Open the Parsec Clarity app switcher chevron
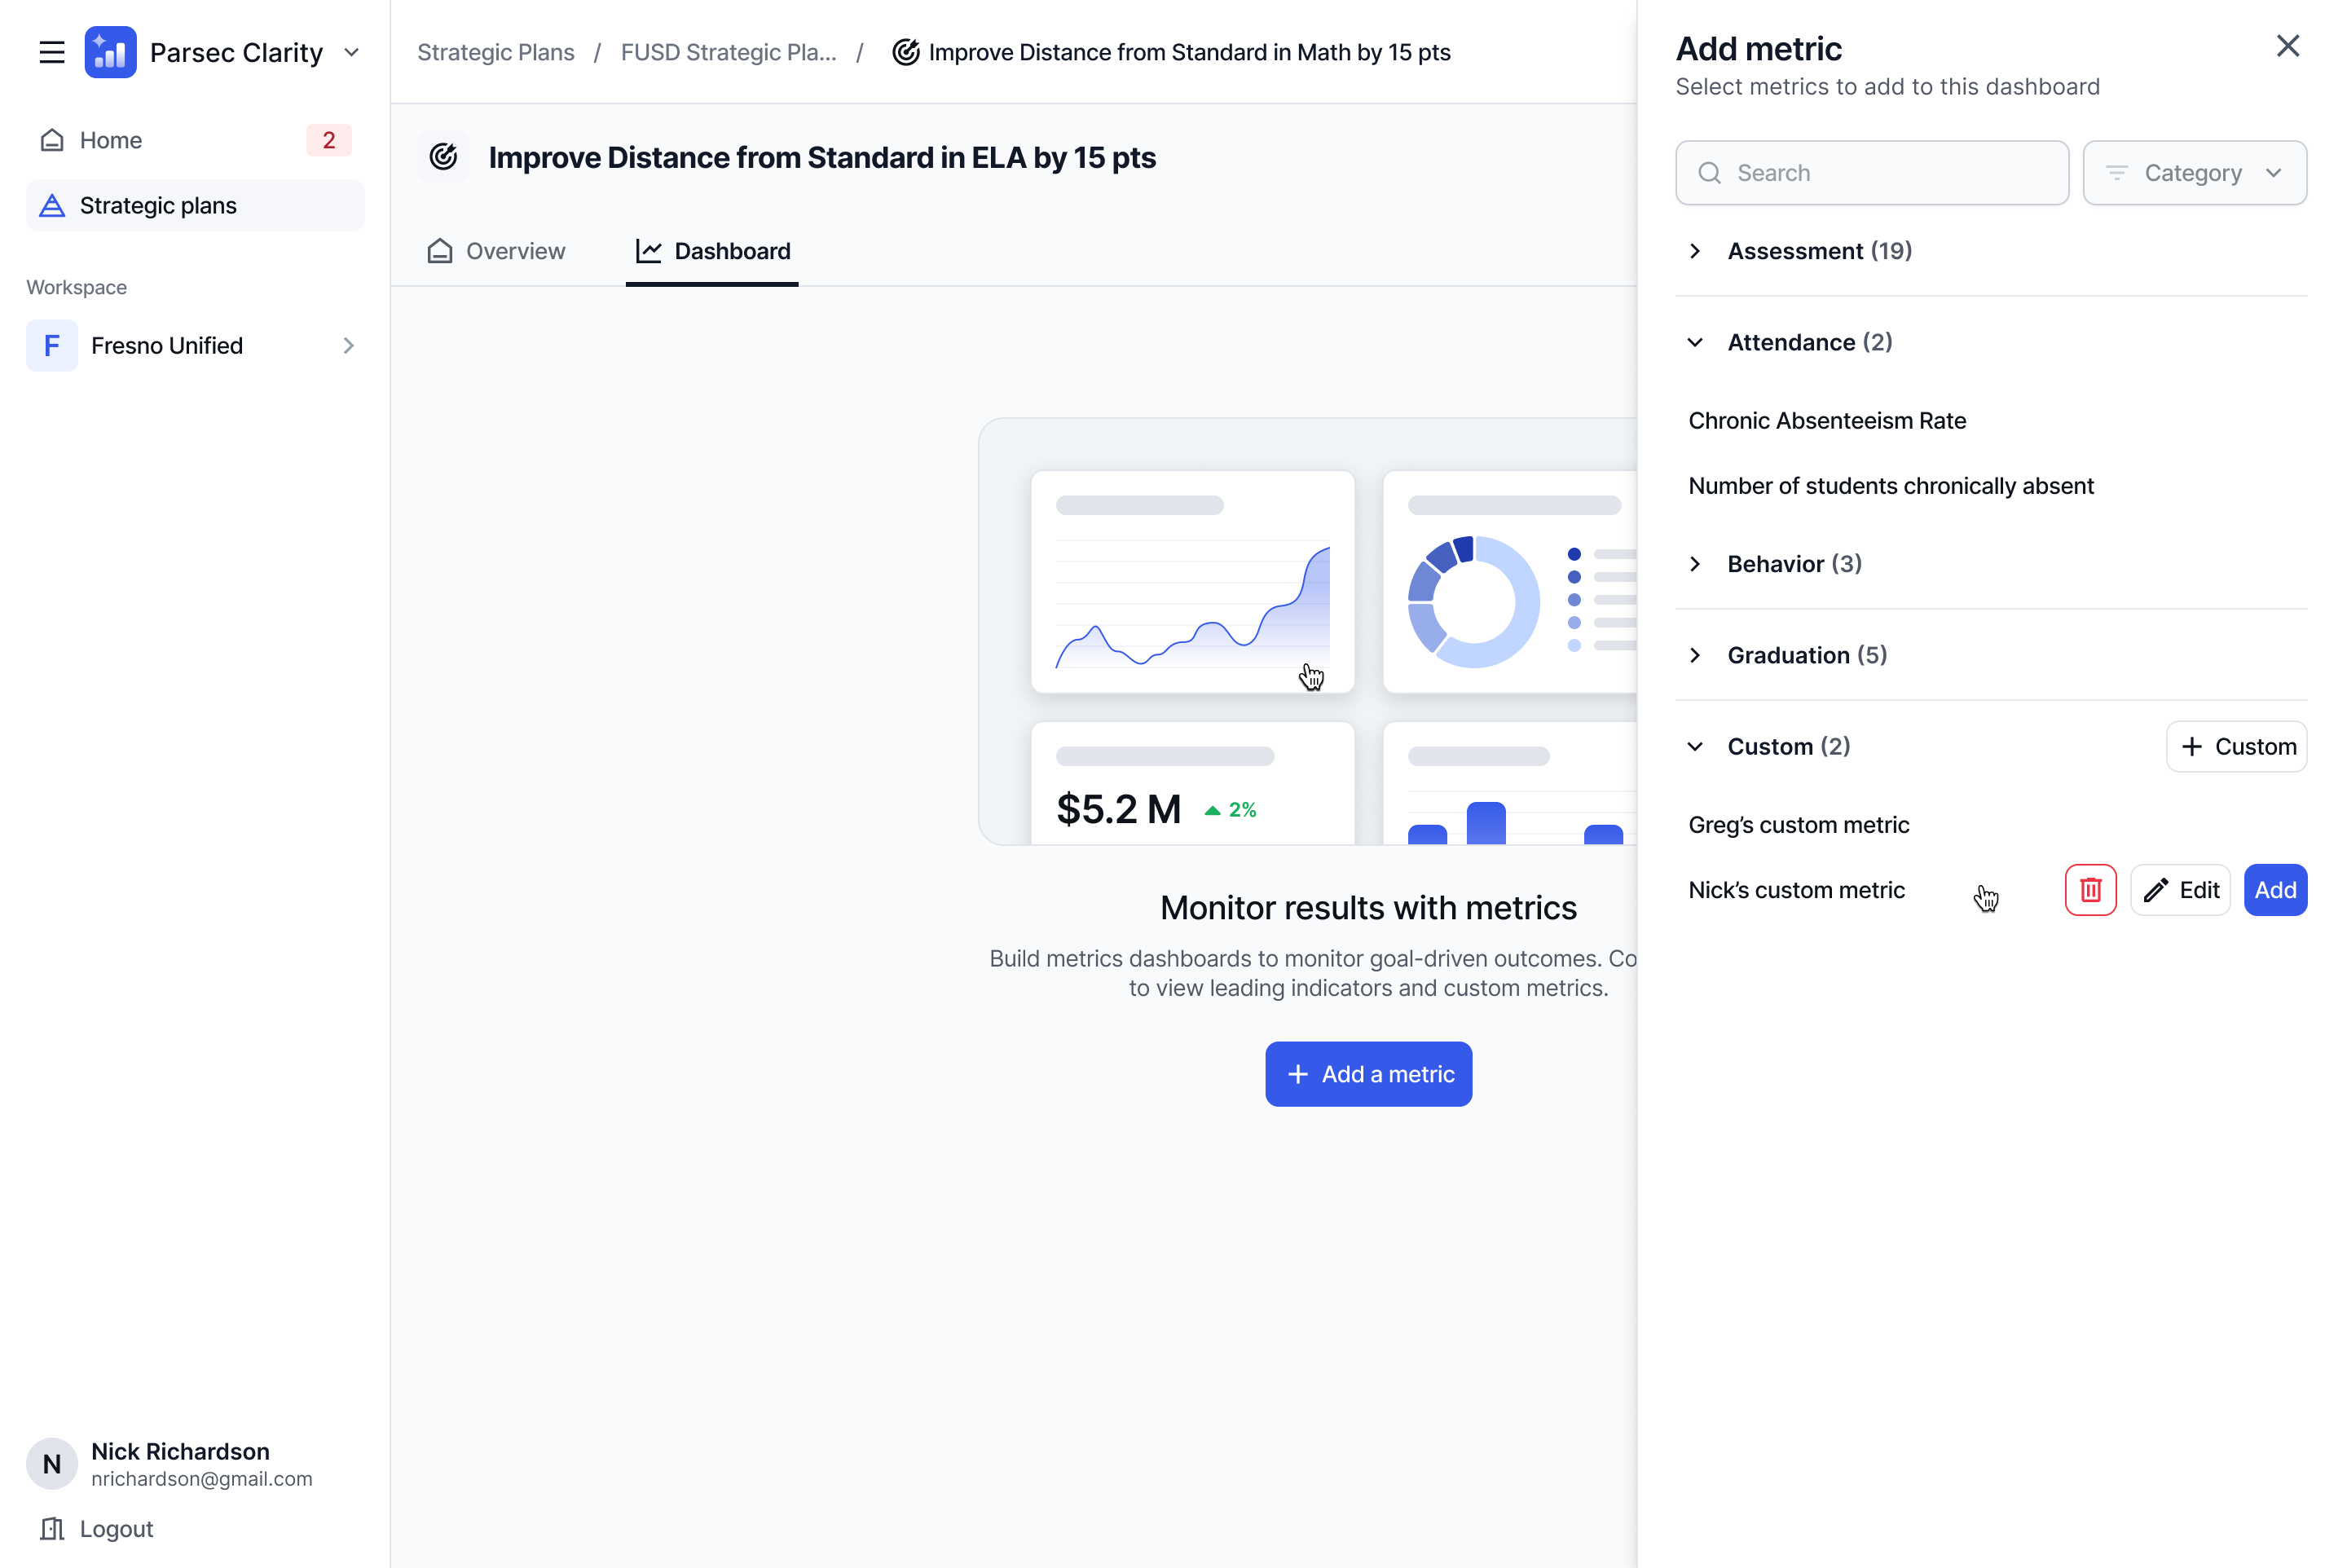 tap(351, 52)
